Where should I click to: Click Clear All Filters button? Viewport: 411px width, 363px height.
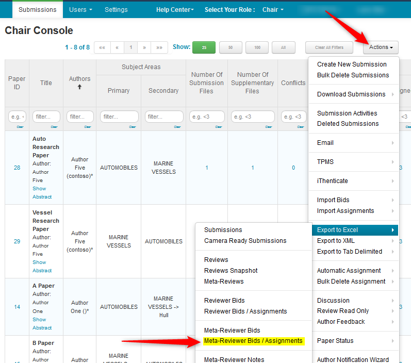(x=328, y=47)
